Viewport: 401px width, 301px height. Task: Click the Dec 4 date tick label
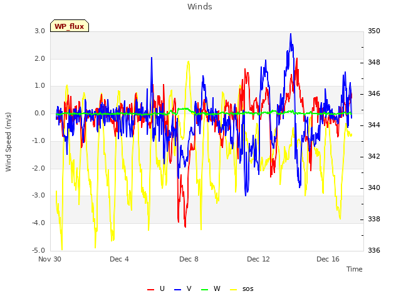(119, 259)
